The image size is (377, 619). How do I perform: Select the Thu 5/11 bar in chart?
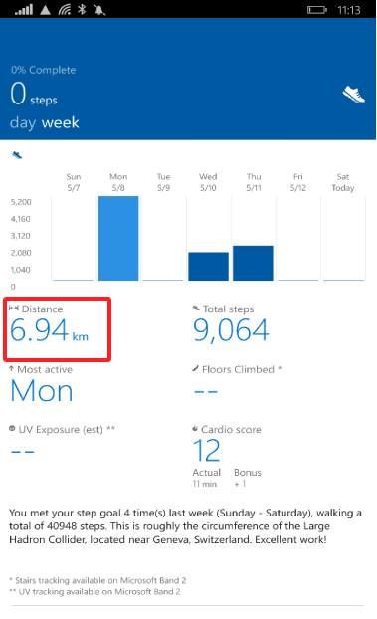tap(253, 263)
